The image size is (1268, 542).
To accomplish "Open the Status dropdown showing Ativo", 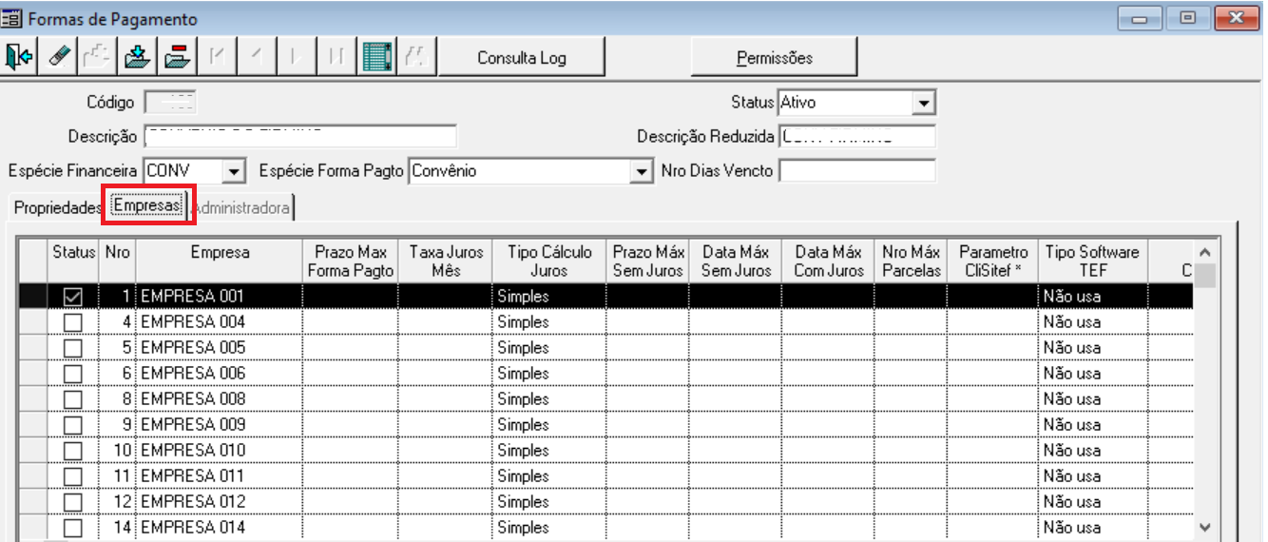I will pos(924,103).
